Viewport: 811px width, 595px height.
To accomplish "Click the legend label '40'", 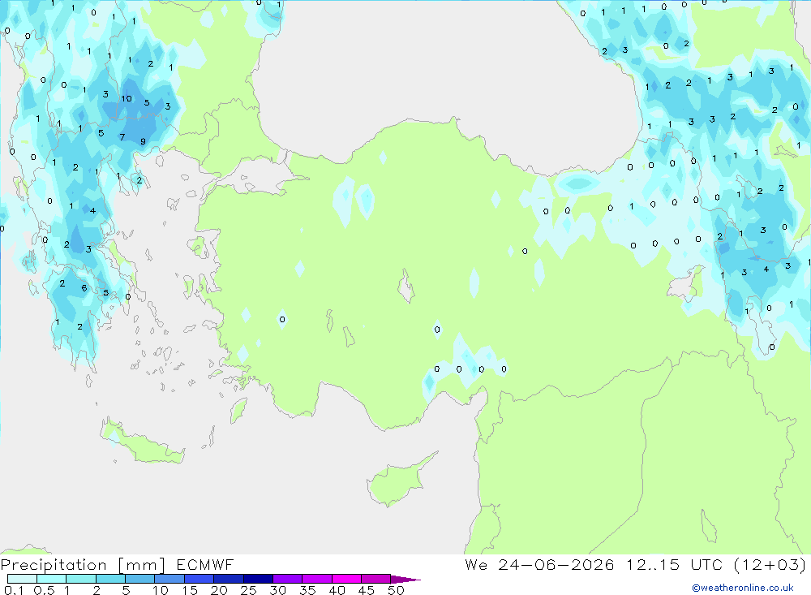I will [337, 590].
